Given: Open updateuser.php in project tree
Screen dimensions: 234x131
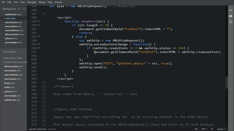Looking at the screenshot, I should pyautogui.click(x=12, y=100).
